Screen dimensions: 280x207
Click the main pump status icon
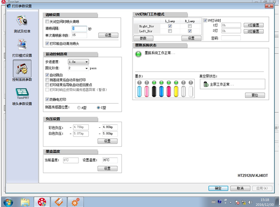(203, 84)
